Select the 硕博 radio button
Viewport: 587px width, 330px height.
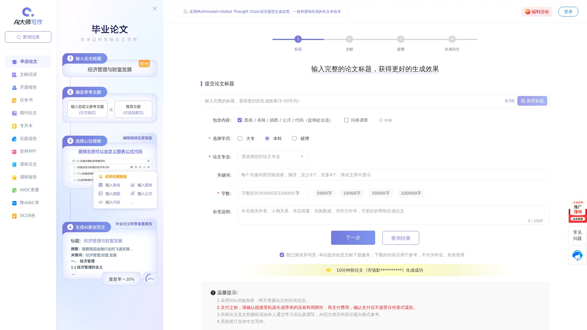coord(294,138)
